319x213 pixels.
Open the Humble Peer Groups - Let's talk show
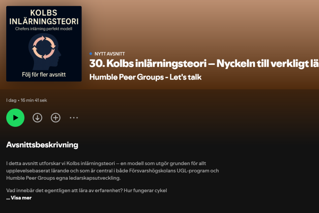pos(145,77)
